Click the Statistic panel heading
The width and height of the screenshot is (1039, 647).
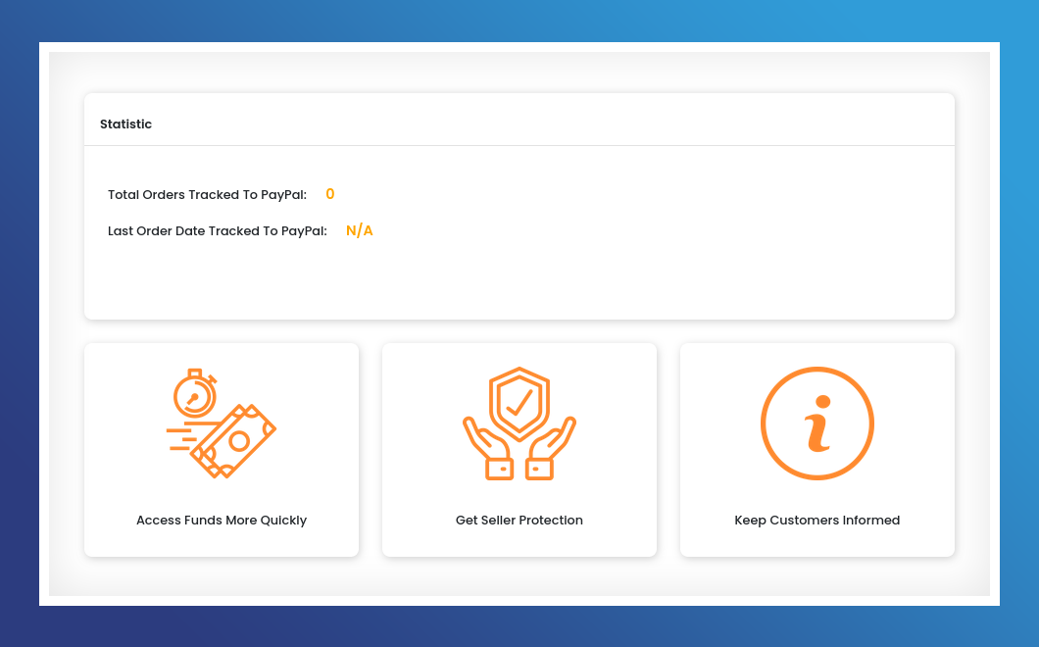point(125,124)
